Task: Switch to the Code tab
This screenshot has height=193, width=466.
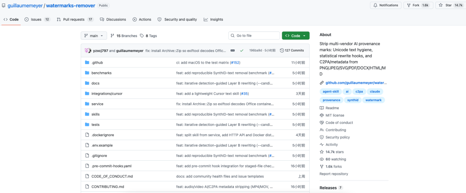Action: 11,19
